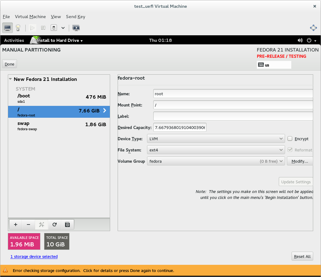321x277 pixels.
Task: Click Update Settings button
Action: (x=296, y=182)
